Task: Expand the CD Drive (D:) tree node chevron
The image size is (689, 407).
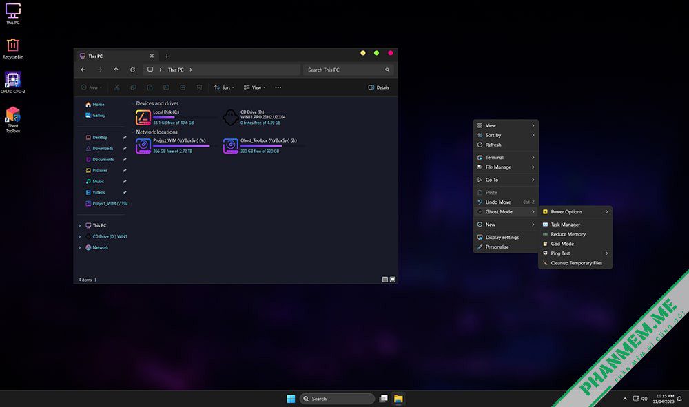Action: point(79,237)
